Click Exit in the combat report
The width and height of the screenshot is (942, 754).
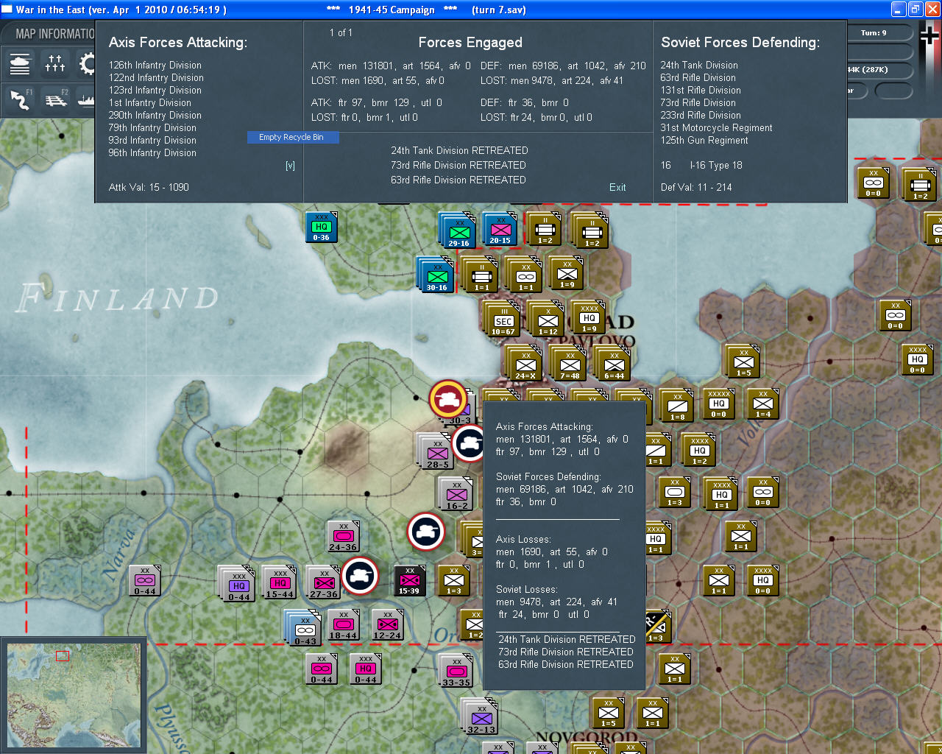coord(617,187)
